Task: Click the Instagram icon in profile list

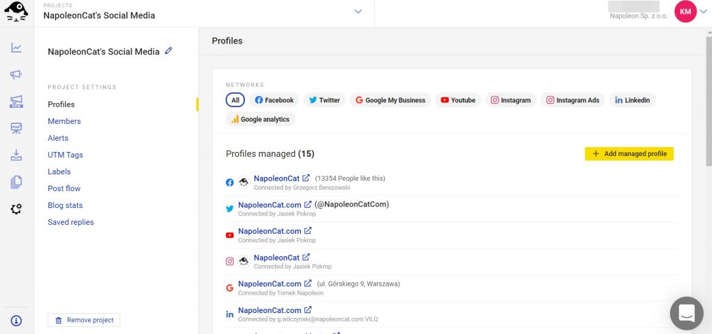Action: tap(230, 261)
